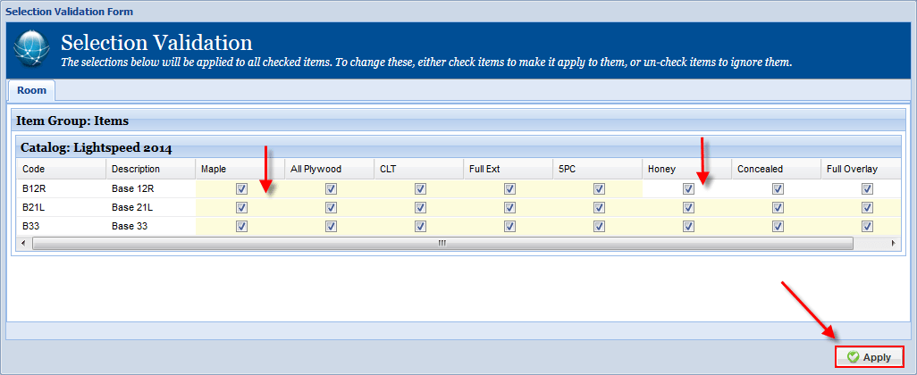Toggle Full Ext checkbox for B33
The height and width of the screenshot is (375, 917).
[510, 226]
